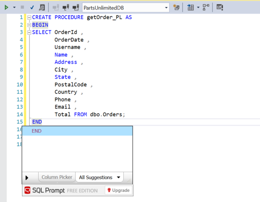This screenshot has height=202, width=260.
Task: Click the rightmost toolbar query options icon
Action: click(x=220, y=7)
